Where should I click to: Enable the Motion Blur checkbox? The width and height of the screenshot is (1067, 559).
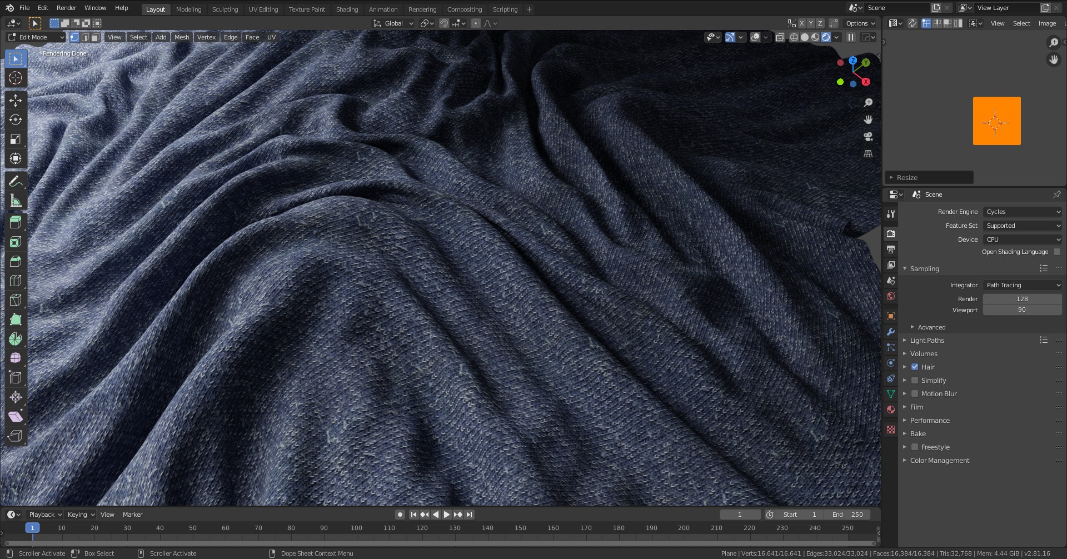point(915,393)
